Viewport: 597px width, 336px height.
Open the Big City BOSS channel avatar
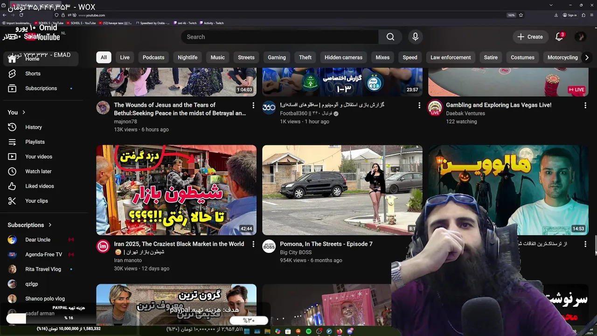point(269,246)
